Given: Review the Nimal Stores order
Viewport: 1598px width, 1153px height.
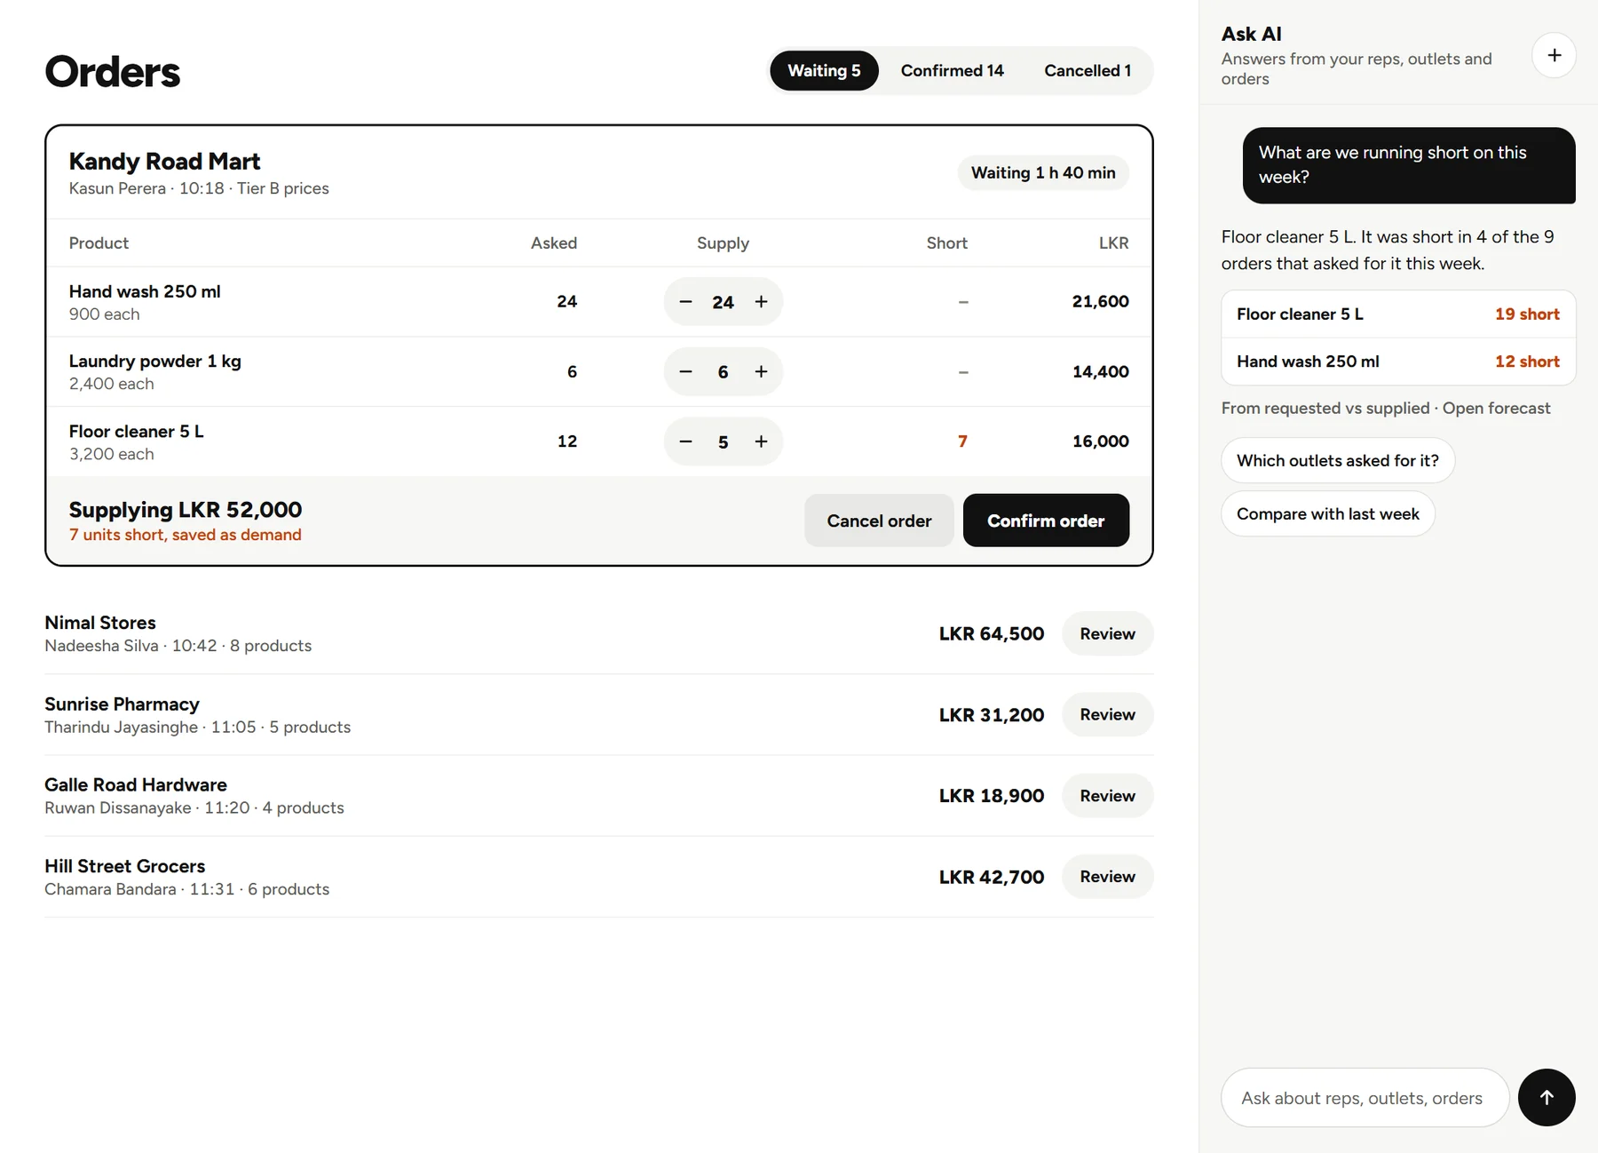Looking at the screenshot, I should pos(1107,633).
